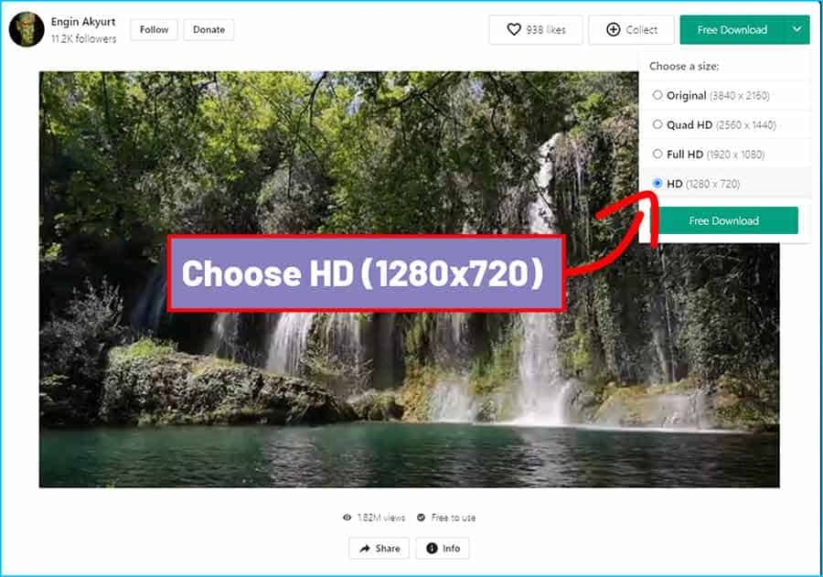Open Engin Akyurt's profile avatar
This screenshot has width=823, height=577.
27,29
